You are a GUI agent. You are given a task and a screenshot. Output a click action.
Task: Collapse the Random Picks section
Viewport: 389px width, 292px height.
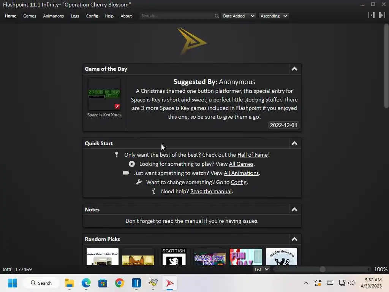(294, 239)
